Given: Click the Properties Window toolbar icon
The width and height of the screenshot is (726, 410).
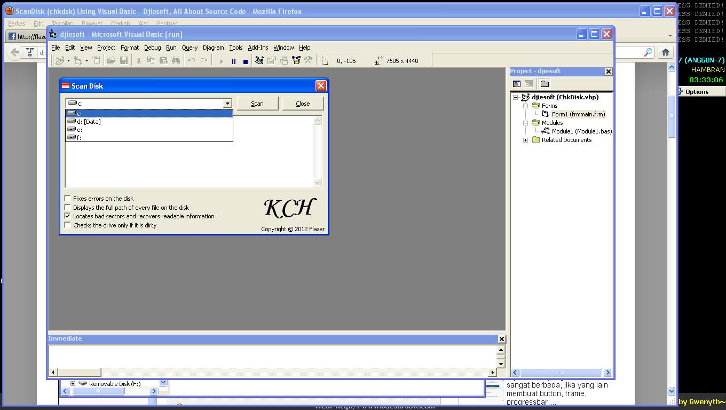Looking at the screenshot, I should pyautogui.click(x=271, y=60).
